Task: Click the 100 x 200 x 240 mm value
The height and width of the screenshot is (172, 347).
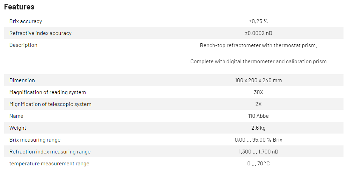Action: [258, 80]
